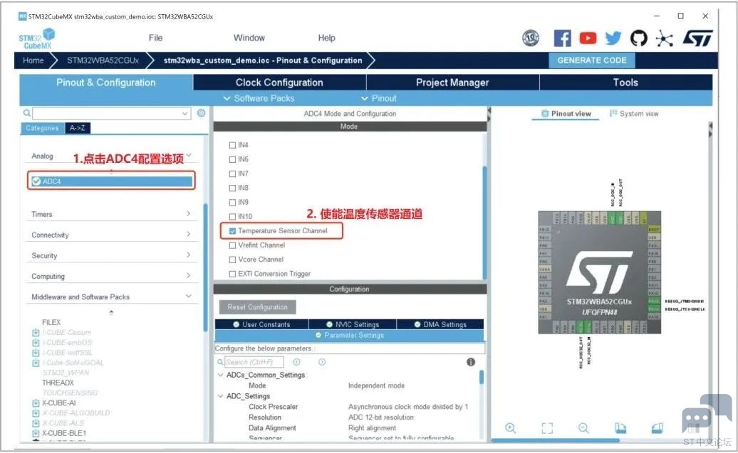
Task: Fit the chip view to the window
Action: 547,428
